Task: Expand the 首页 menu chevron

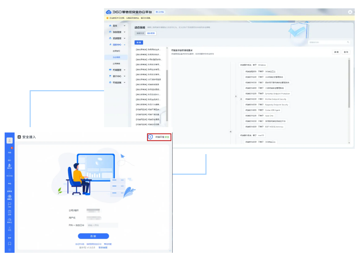Action: [x=124, y=26]
